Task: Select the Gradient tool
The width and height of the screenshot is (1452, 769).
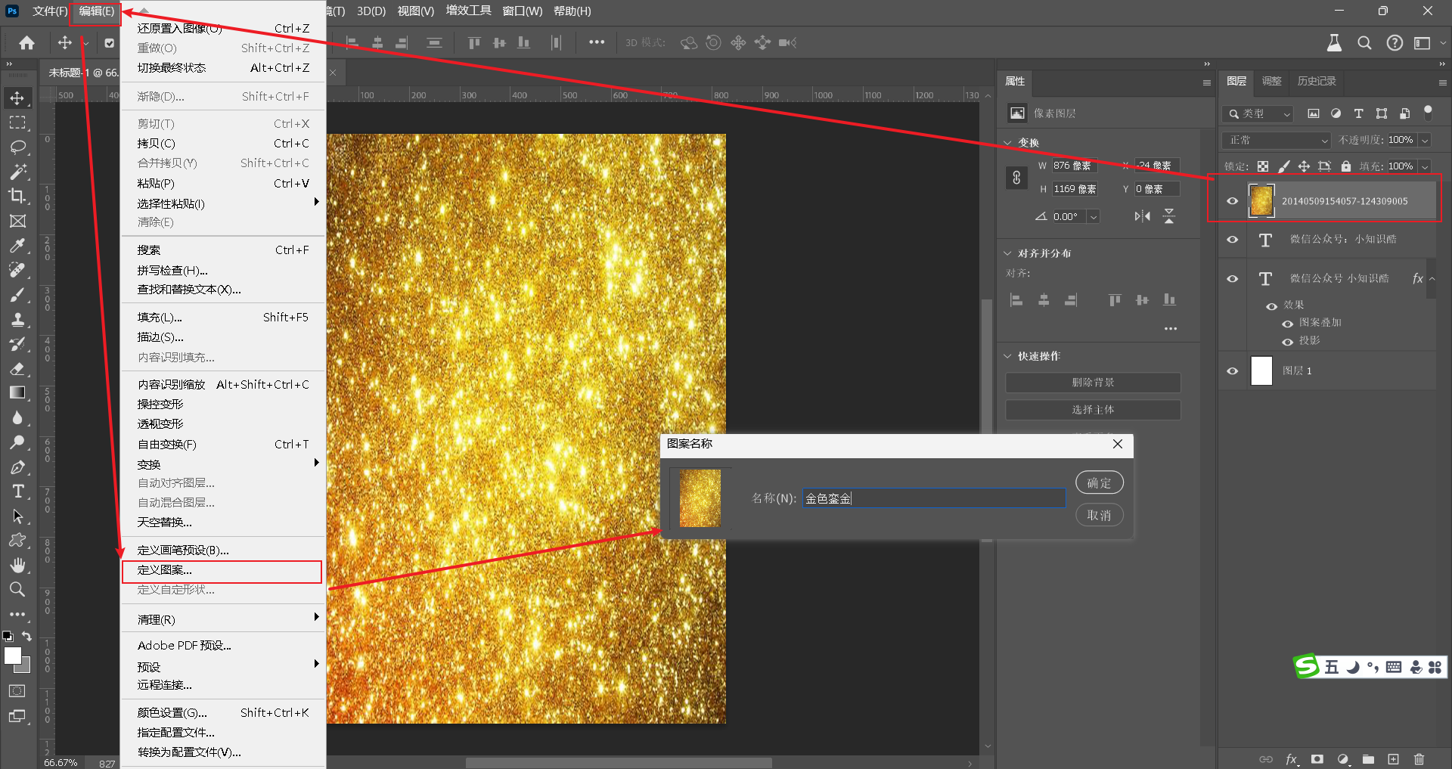Action: pyautogui.click(x=17, y=392)
